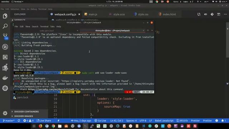Open the Activities overview
This screenshot has width=229, height=129.
coord(5,1)
